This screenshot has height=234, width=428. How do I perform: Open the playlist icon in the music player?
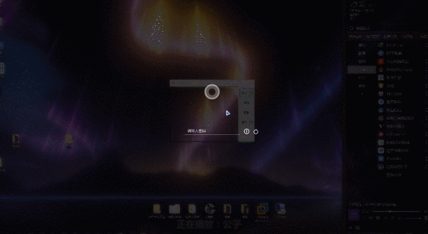392,218
